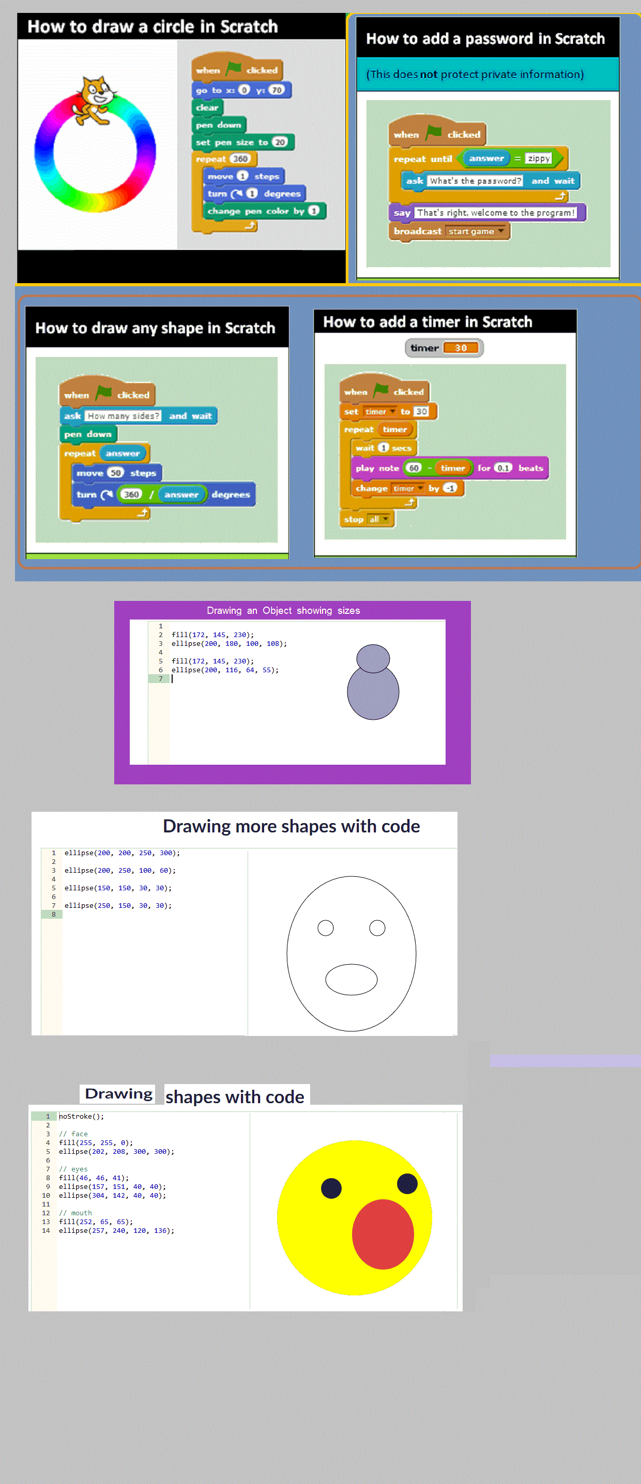This screenshot has height=1484, width=641.
Task: Click the 50 value in the 'move steps' block
Action: (115, 472)
